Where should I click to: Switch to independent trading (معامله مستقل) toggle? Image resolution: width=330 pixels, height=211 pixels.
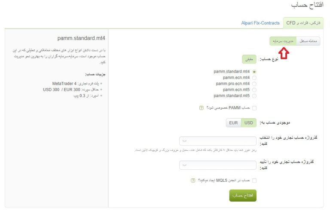pos(309,41)
